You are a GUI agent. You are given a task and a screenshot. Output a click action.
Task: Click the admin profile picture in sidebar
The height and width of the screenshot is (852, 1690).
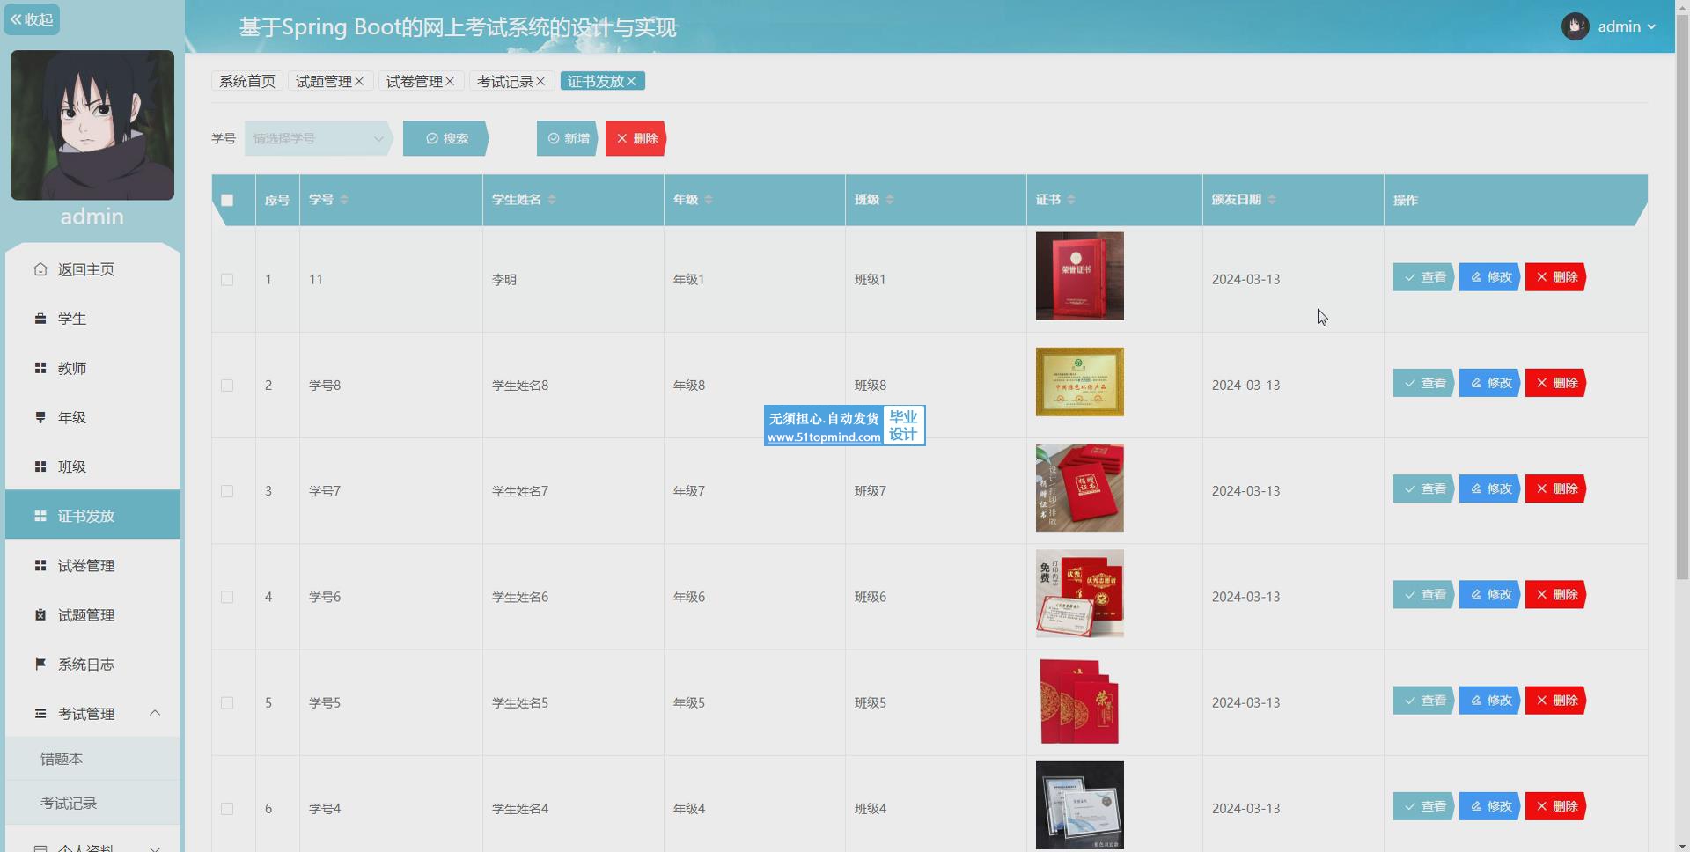coord(92,125)
